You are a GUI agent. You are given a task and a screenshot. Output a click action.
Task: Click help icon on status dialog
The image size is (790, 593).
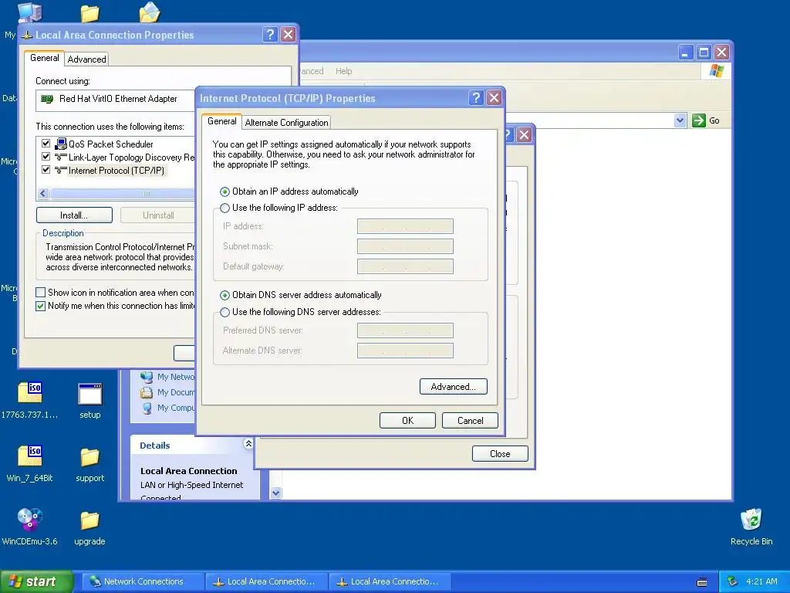pyautogui.click(x=508, y=134)
